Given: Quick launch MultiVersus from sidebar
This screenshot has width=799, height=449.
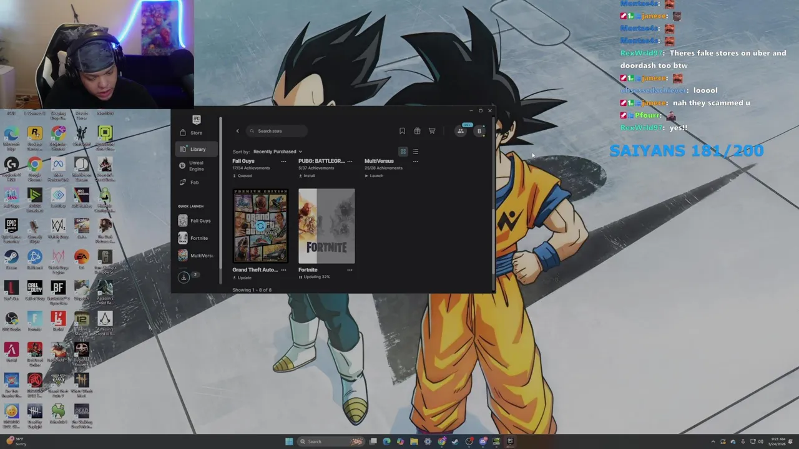Looking at the screenshot, I should pos(195,256).
